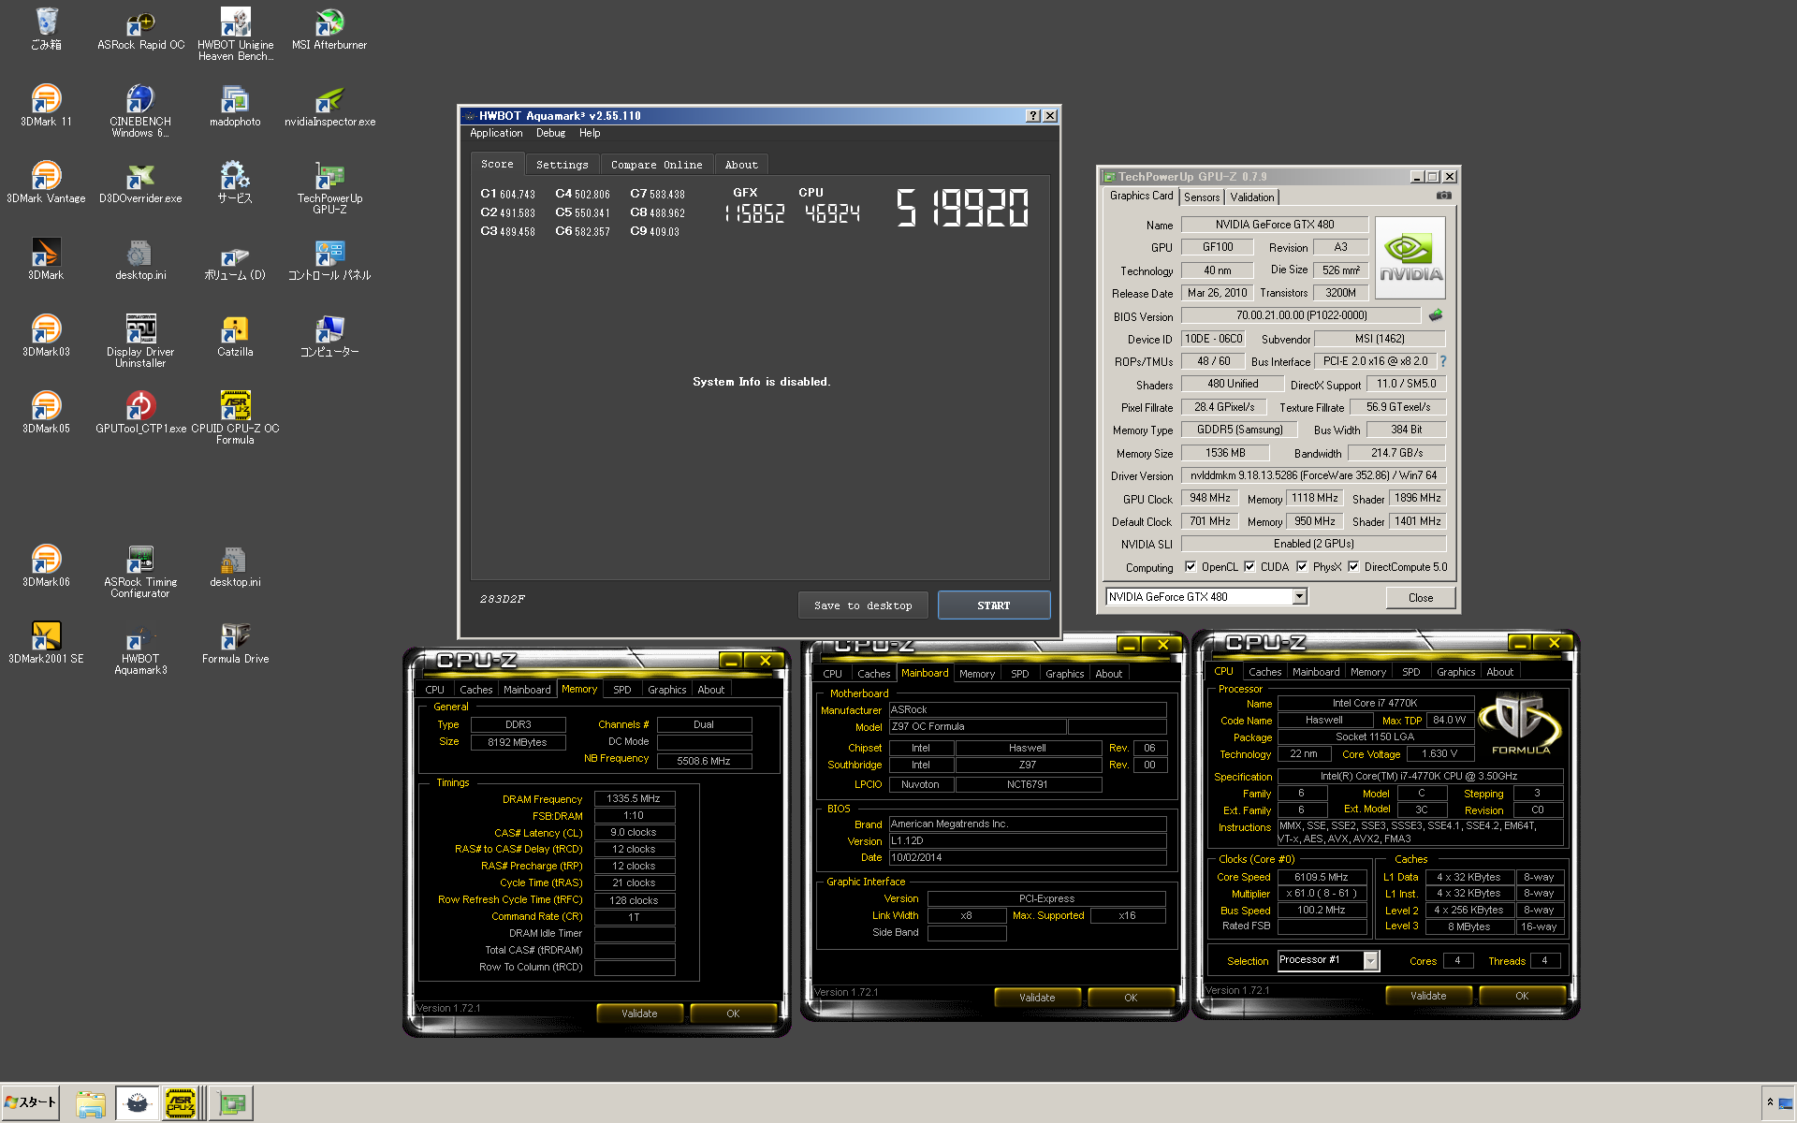Click the Close button in GPU-Z

click(1420, 598)
